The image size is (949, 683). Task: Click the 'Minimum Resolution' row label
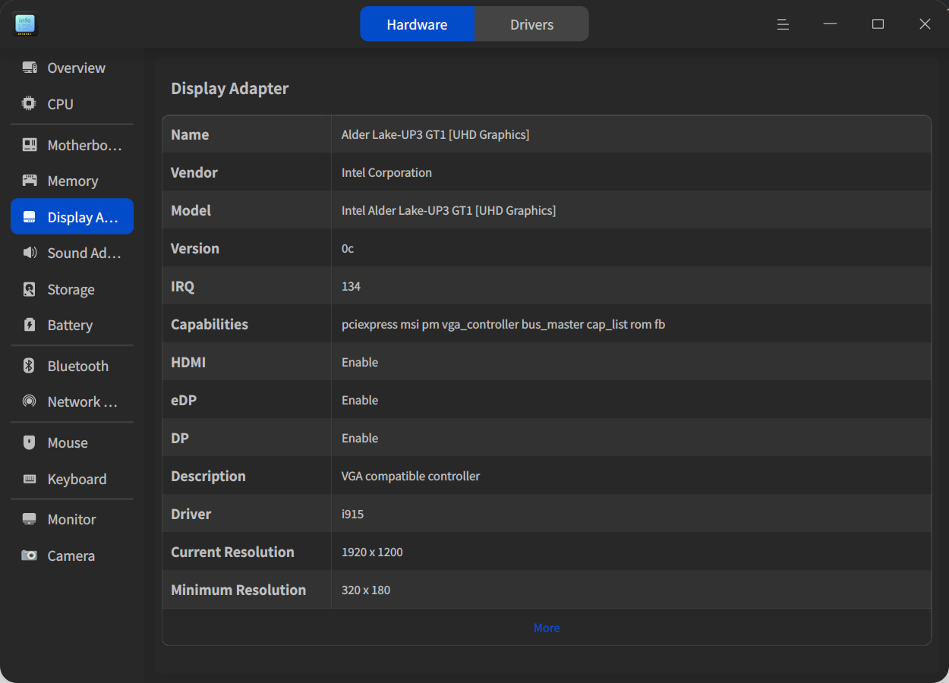click(x=238, y=590)
